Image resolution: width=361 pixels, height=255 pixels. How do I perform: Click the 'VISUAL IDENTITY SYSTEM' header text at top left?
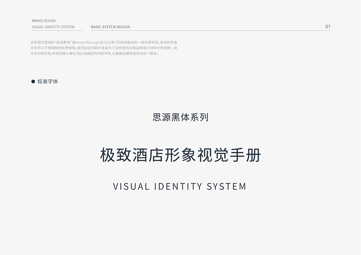coord(53,27)
